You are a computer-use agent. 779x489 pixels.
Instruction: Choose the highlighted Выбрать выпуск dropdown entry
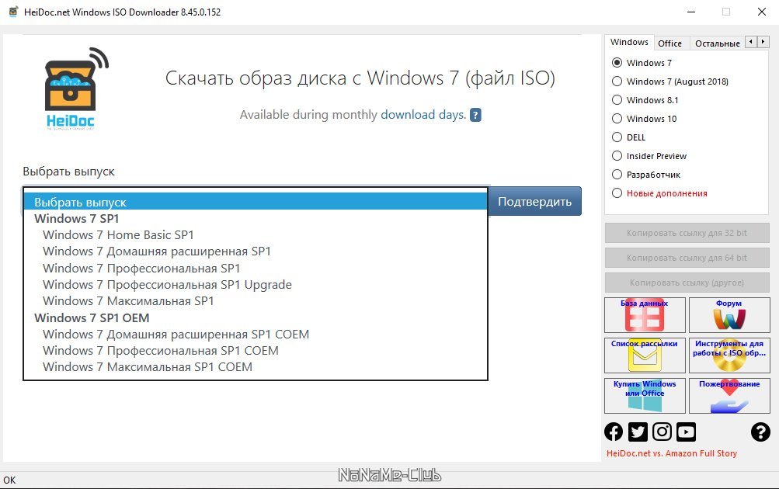click(256, 202)
